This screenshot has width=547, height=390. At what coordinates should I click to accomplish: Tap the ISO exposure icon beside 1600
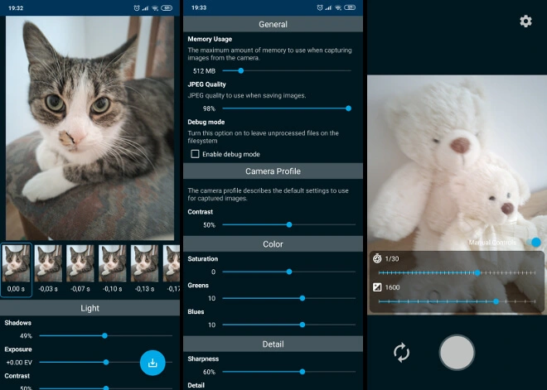coord(377,287)
